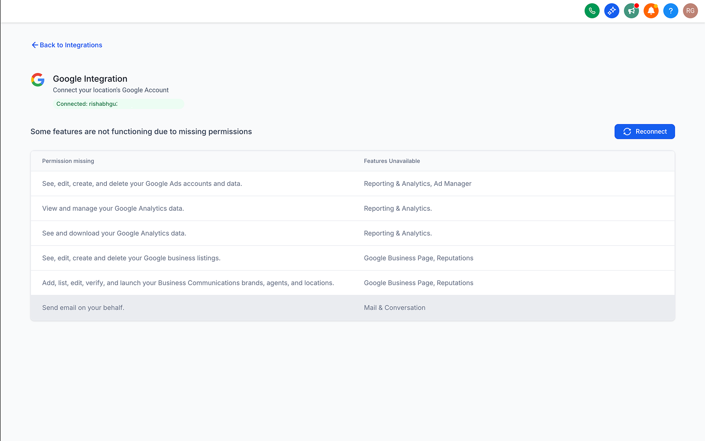Click the refresh icon inside Reconnect button
Image resolution: width=705 pixels, height=441 pixels.
tap(627, 132)
